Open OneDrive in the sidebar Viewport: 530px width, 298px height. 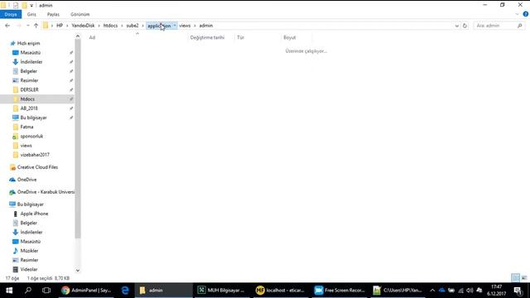[x=26, y=180]
